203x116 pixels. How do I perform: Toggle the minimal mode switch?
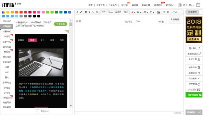click(194, 12)
